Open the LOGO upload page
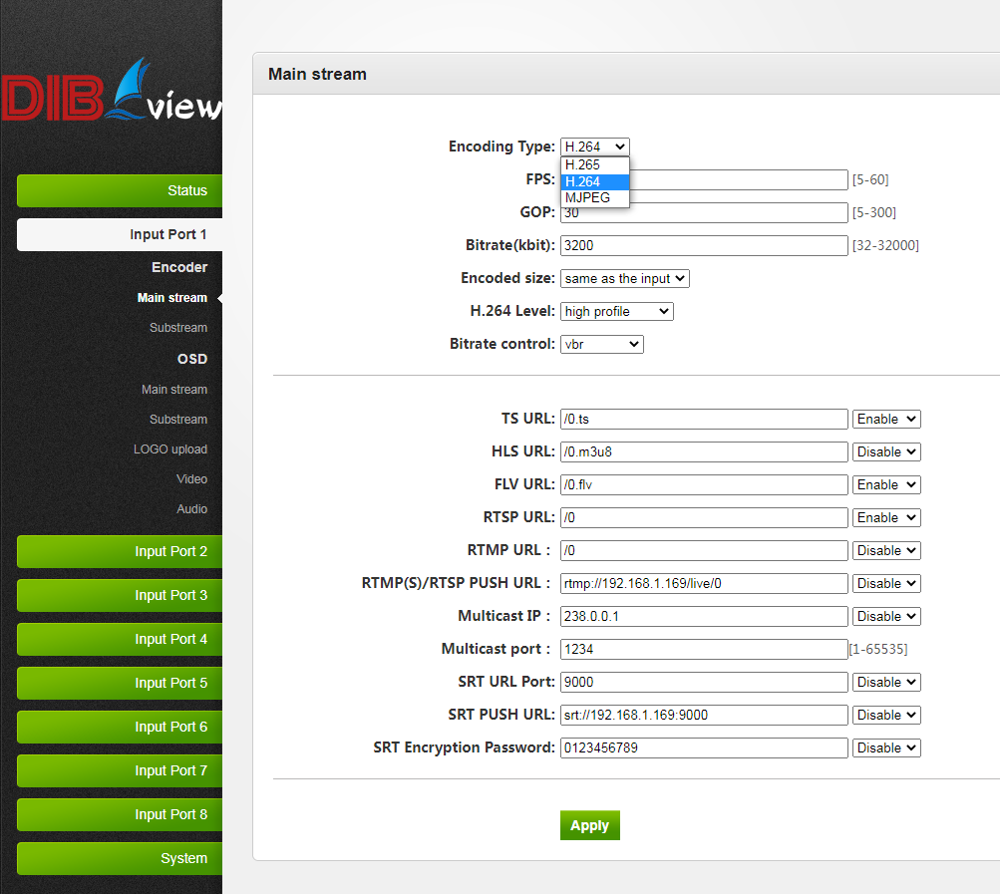The image size is (1000, 894). tap(170, 449)
